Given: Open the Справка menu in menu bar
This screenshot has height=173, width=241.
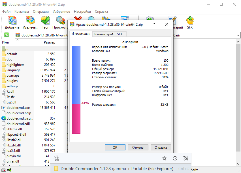Looking at the screenshot, I should (101, 12).
